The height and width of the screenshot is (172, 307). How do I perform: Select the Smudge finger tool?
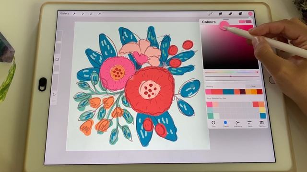pos(221,14)
